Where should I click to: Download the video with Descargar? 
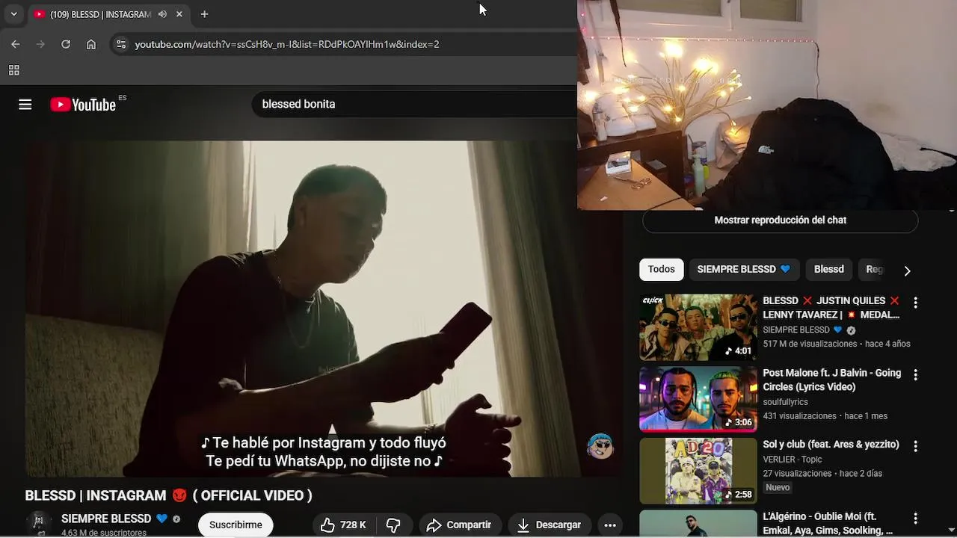[x=550, y=525]
